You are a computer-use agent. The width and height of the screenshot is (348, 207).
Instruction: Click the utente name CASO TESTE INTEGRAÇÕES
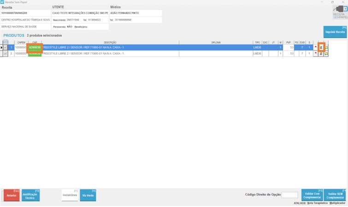(x=80, y=13)
